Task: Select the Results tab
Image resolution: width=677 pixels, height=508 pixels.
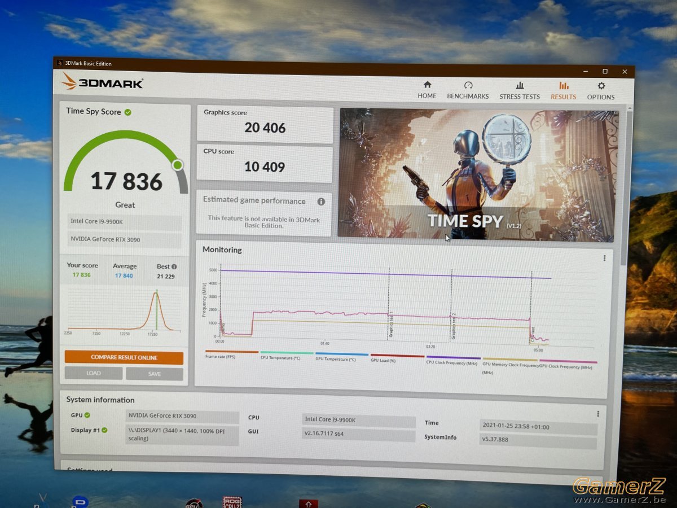Action: 564,91
